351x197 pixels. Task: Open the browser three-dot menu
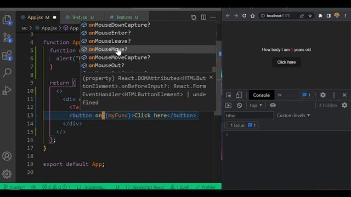pyautogui.click(x=345, y=16)
